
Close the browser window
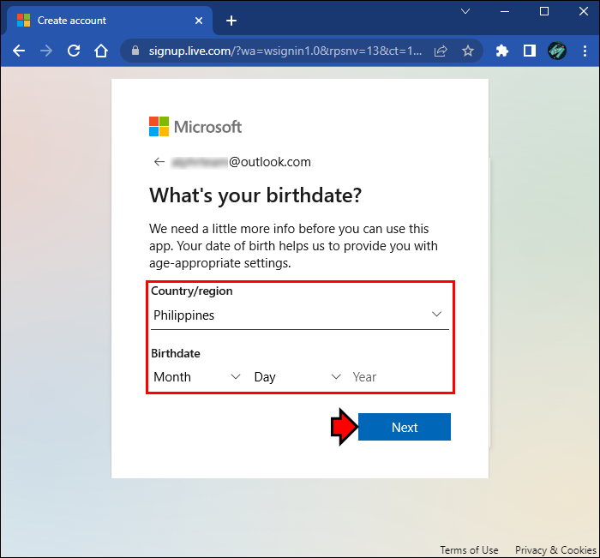tap(583, 11)
